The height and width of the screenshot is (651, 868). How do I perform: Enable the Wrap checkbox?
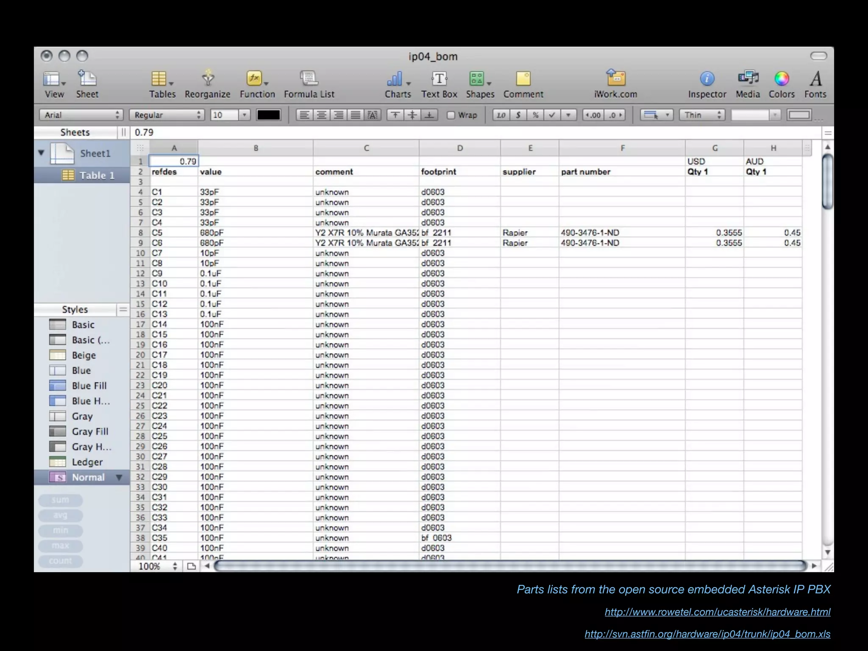(451, 115)
